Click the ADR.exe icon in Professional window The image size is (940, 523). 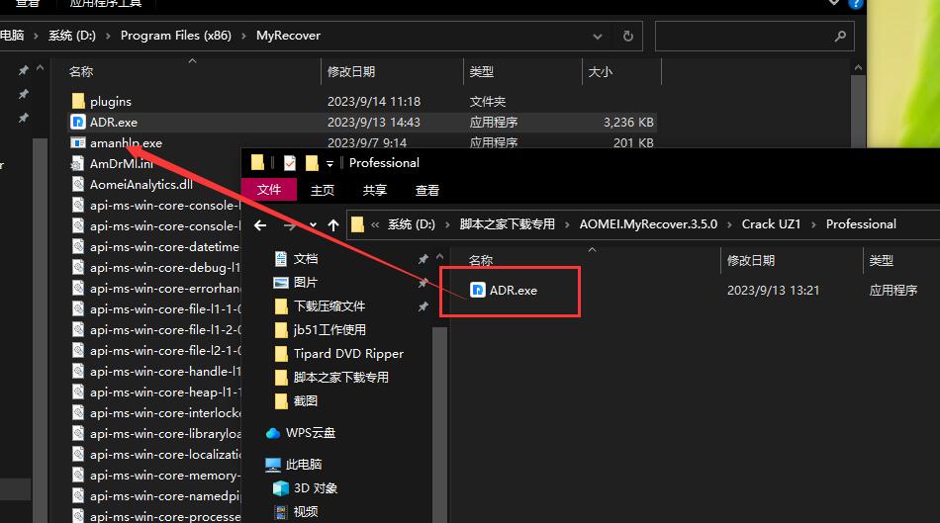coord(477,290)
